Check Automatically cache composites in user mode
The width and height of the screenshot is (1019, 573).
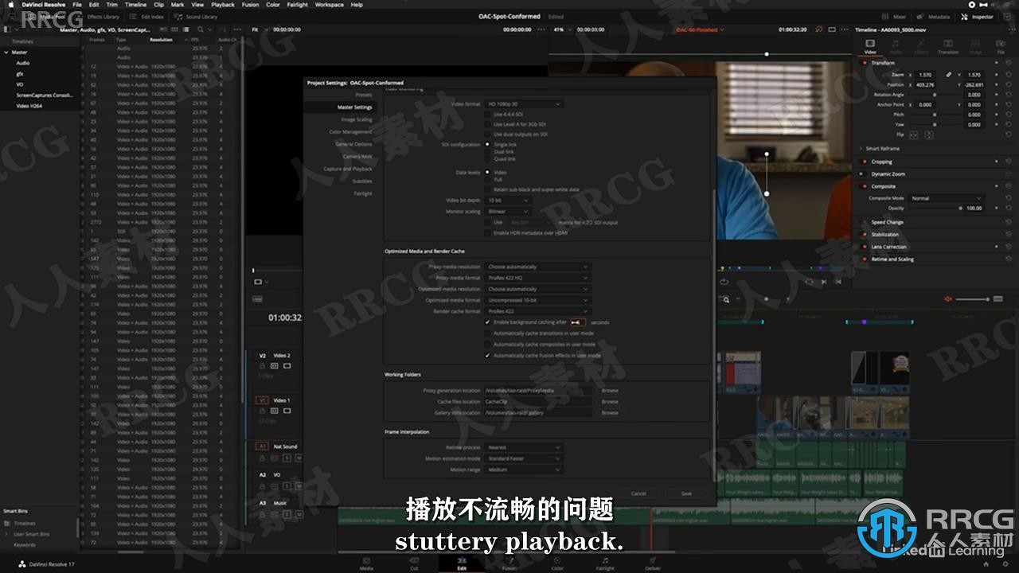tap(488, 344)
